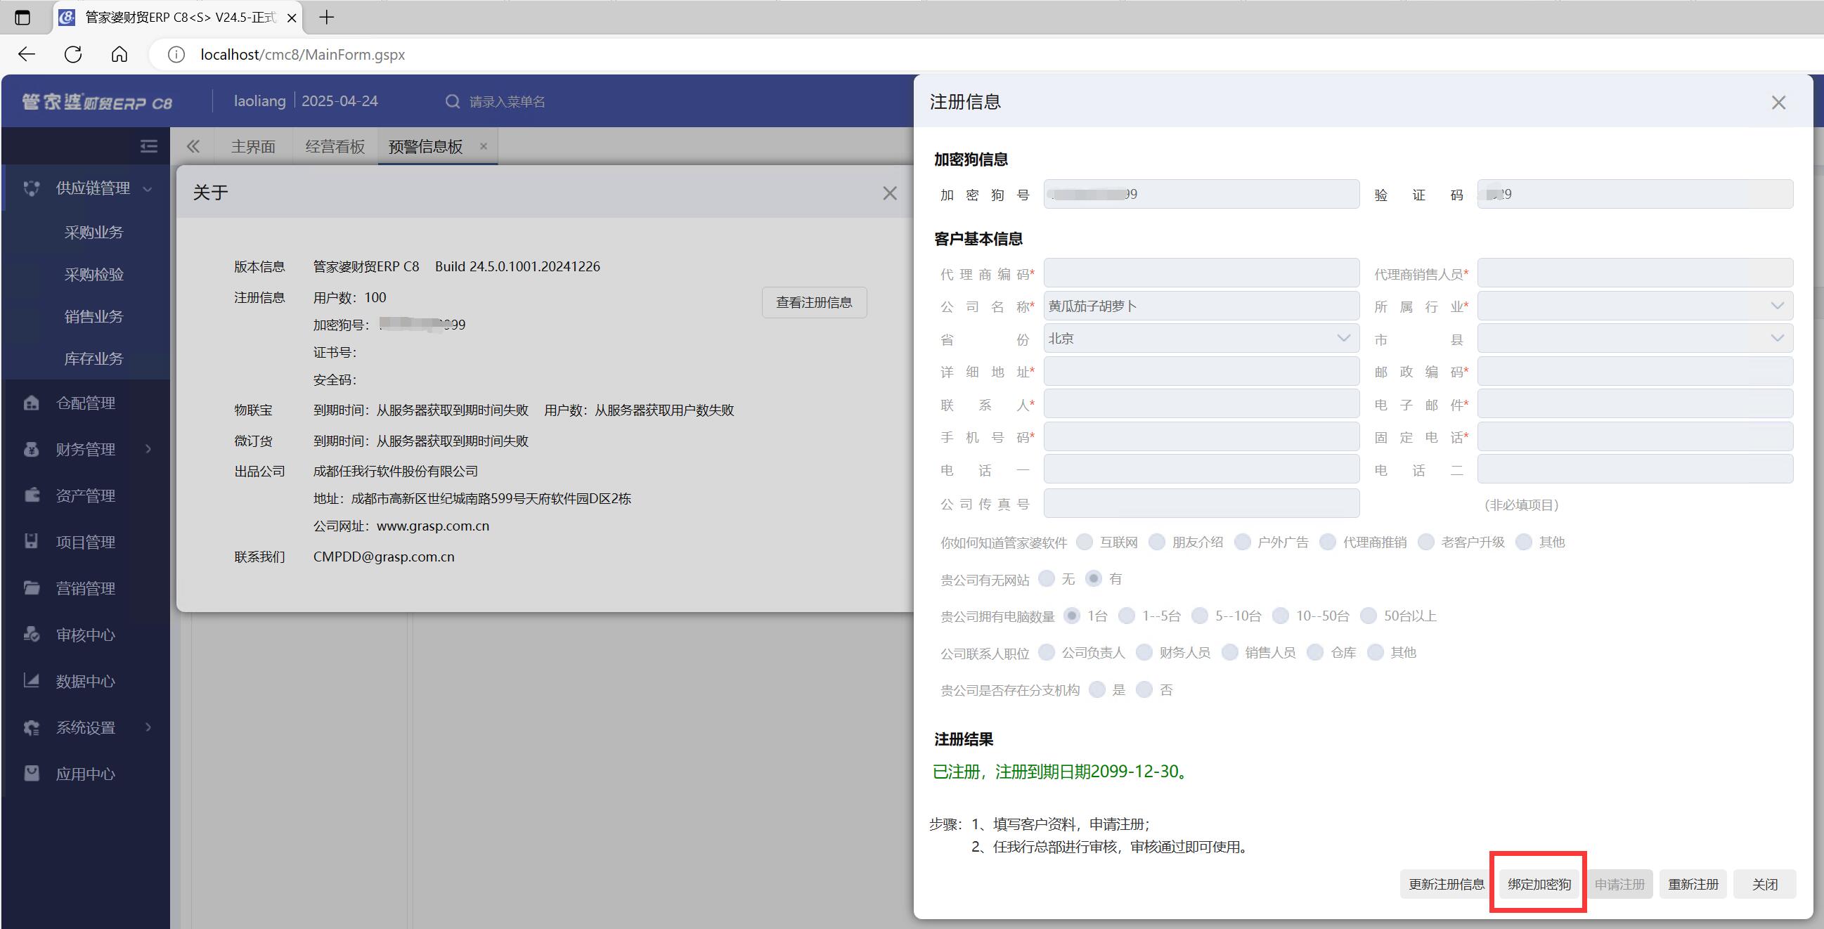
Task: Click the browser back arrow
Action: [27, 55]
